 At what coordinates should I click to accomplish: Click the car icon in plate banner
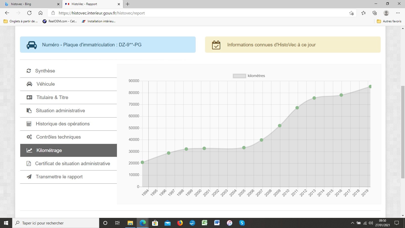(32, 45)
